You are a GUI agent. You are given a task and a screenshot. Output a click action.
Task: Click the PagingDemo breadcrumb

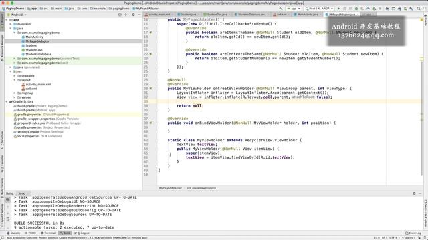point(13,9)
